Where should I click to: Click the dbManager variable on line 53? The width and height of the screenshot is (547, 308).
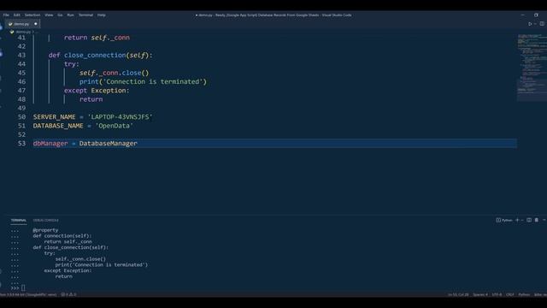coord(50,144)
